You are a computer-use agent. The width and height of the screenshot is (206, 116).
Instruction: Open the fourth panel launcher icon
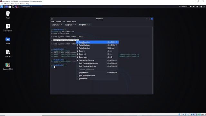click(x=16, y=6)
